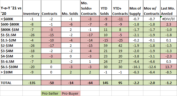177x96 pixels.
Task: Click the Pro-Buyer pink legend cell
Action: (x=71, y=93)
